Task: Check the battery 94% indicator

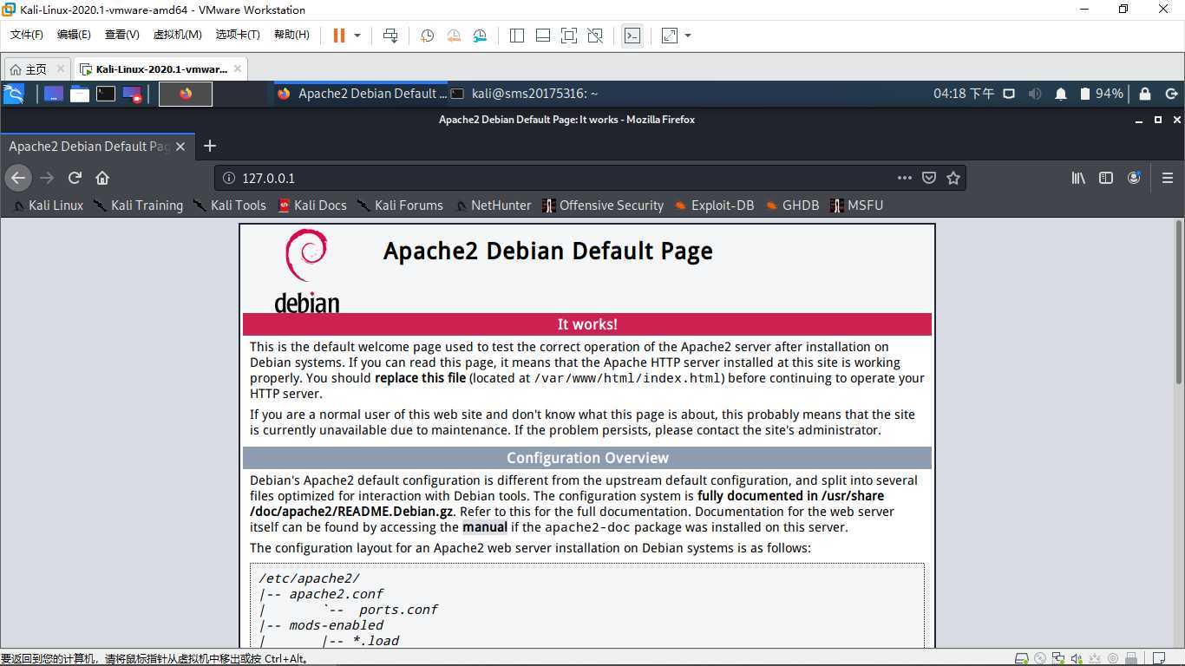Action: (1102, 94)
